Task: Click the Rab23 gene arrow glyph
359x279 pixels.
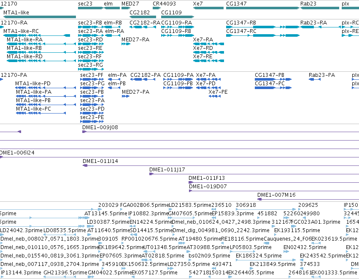Action: pos(320,8)
